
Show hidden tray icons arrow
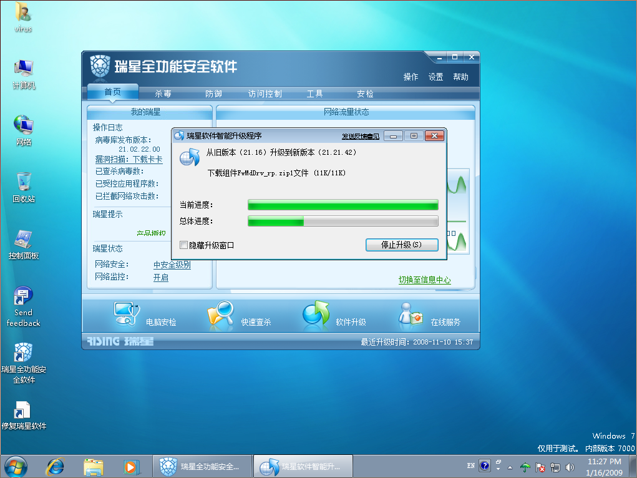510,467
